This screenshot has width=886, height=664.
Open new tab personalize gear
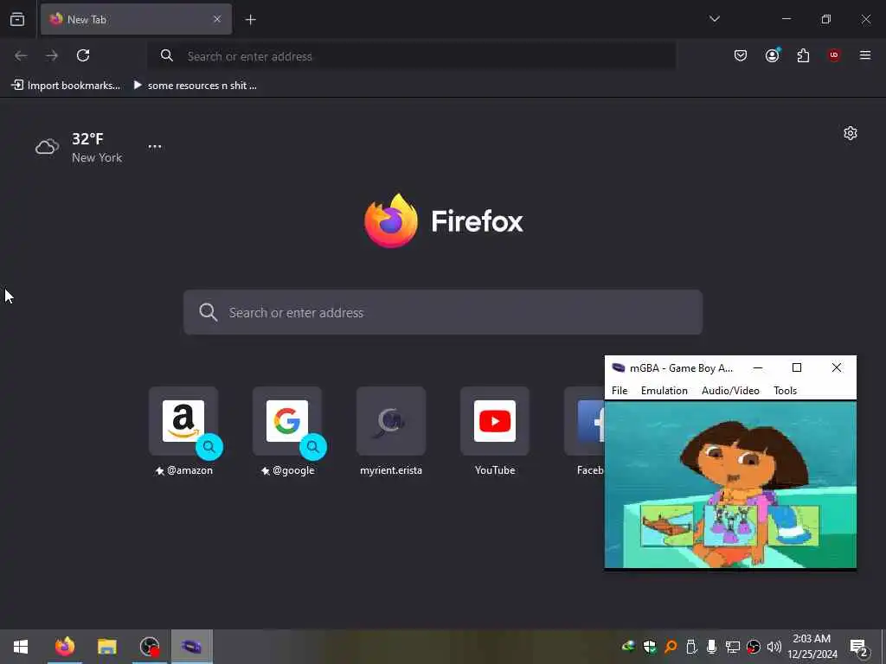click(851, 133)
